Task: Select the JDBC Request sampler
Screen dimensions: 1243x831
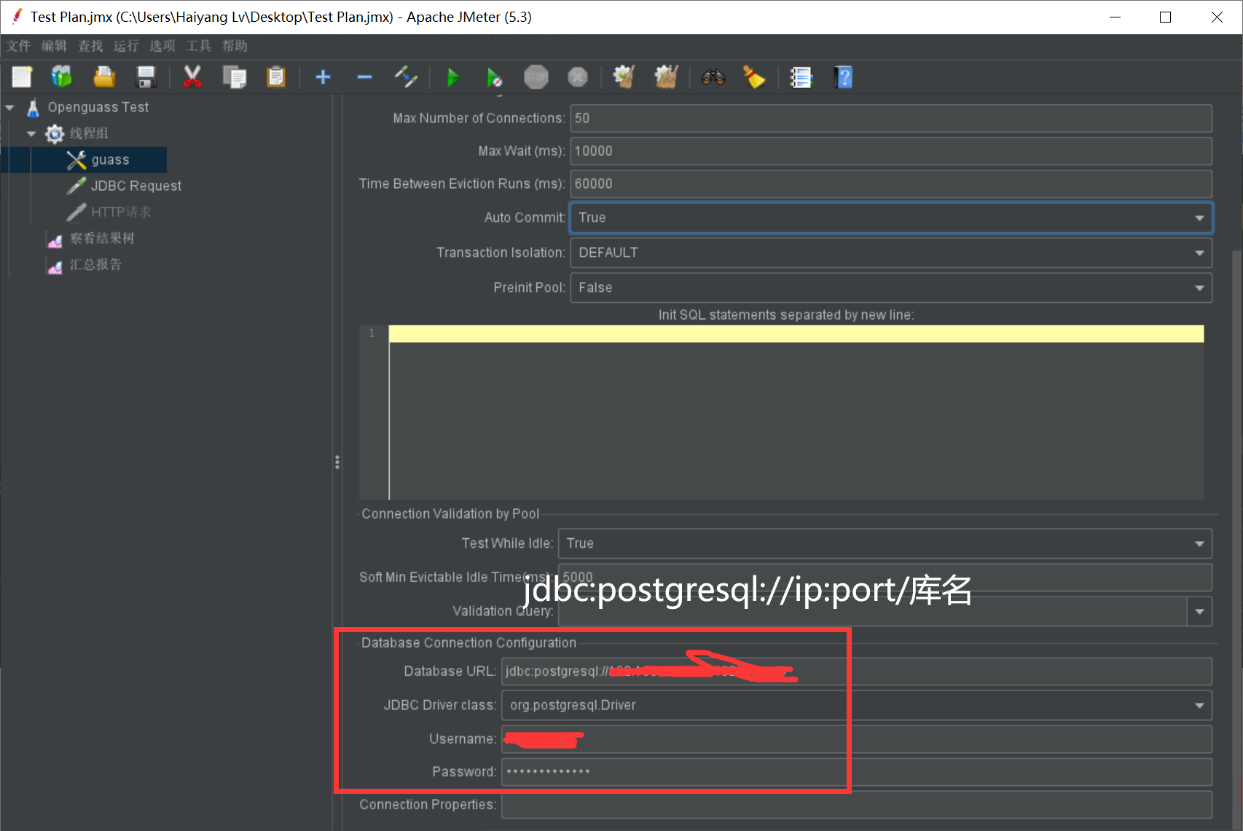Action: [x=136, y=186]
